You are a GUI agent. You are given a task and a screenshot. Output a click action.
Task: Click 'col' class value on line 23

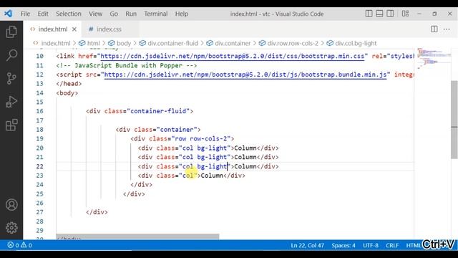pyautogui.click(x=187, y=176)
